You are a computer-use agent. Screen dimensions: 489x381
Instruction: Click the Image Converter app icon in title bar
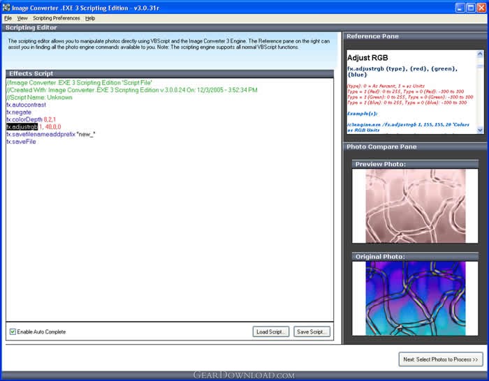coord(6,8)
